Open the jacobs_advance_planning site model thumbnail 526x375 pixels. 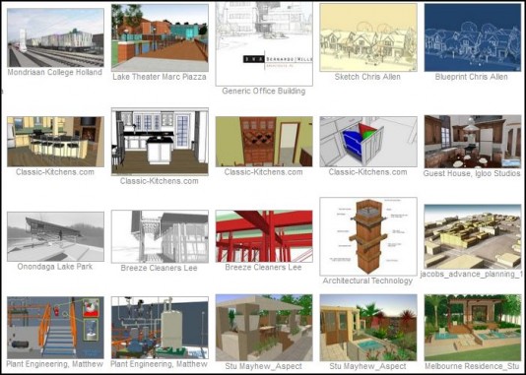473,236
